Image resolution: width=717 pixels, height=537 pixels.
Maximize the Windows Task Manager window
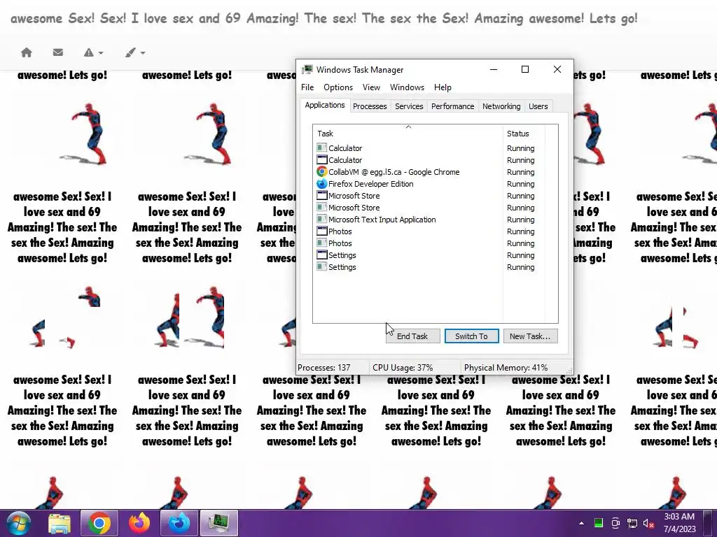click(525, 69)
